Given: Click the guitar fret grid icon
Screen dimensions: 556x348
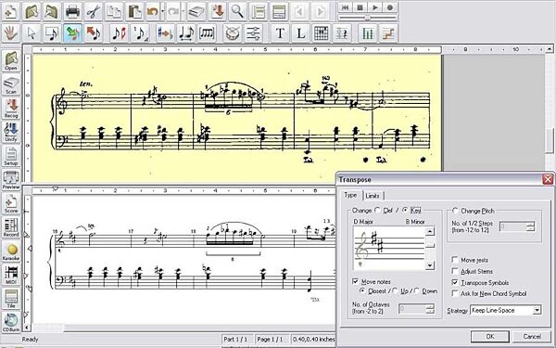Looking at the screenshot, I should tap(322, 33).
